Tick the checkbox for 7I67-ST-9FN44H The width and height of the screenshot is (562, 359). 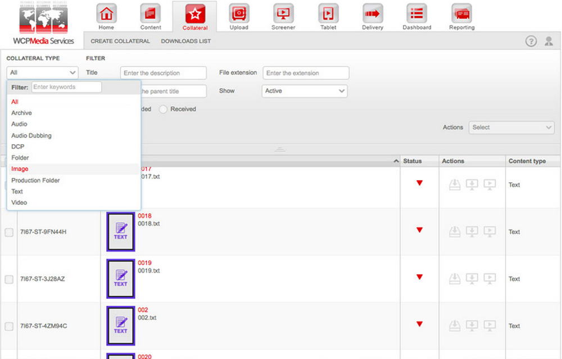[9, 232]
